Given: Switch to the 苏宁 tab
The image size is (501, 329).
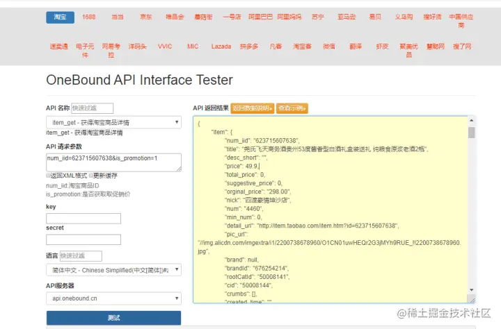Looking at the screenshot, I should tap(317, 17).
